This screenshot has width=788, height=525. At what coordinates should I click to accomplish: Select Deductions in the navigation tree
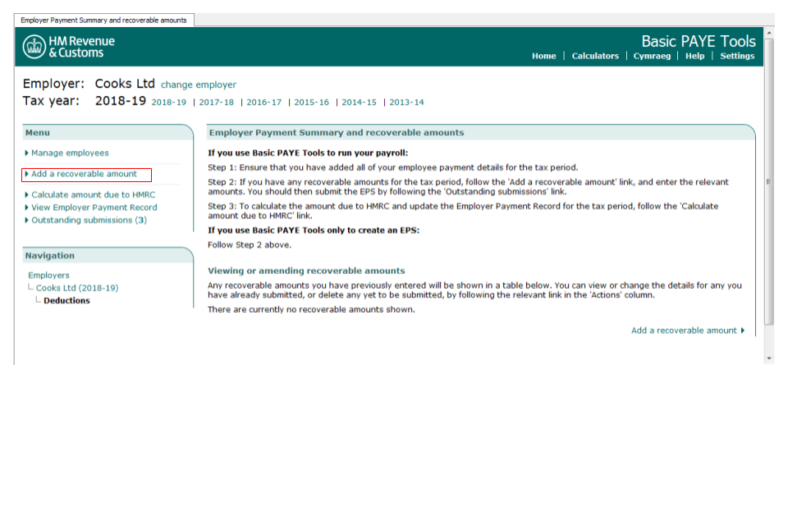(x=66, y=300)
